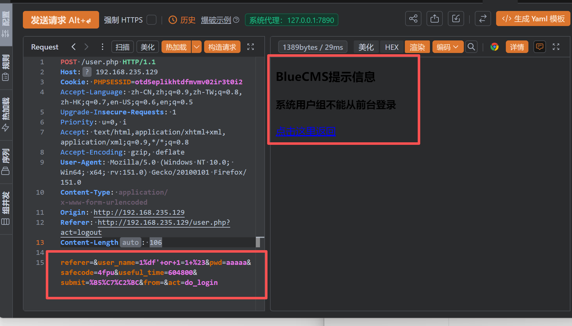Expand the Request panel to fullscreen
Image resolution: width=572 pixels, height=326 pixels.
pyautogui.click(x=251, y=47)
